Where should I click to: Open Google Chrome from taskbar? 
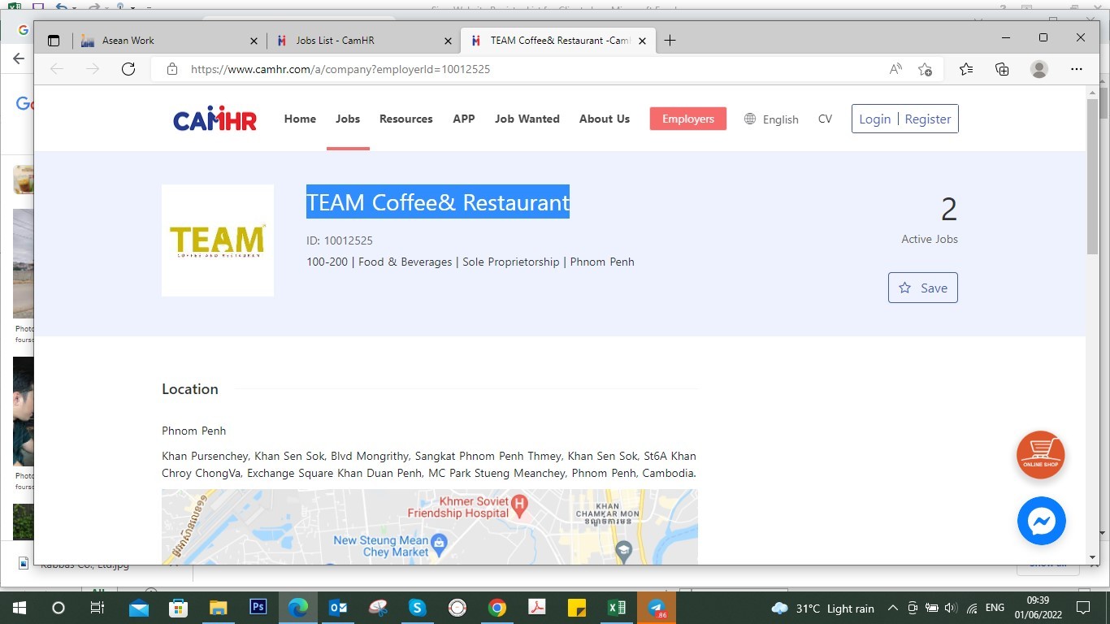click(497, 608)
